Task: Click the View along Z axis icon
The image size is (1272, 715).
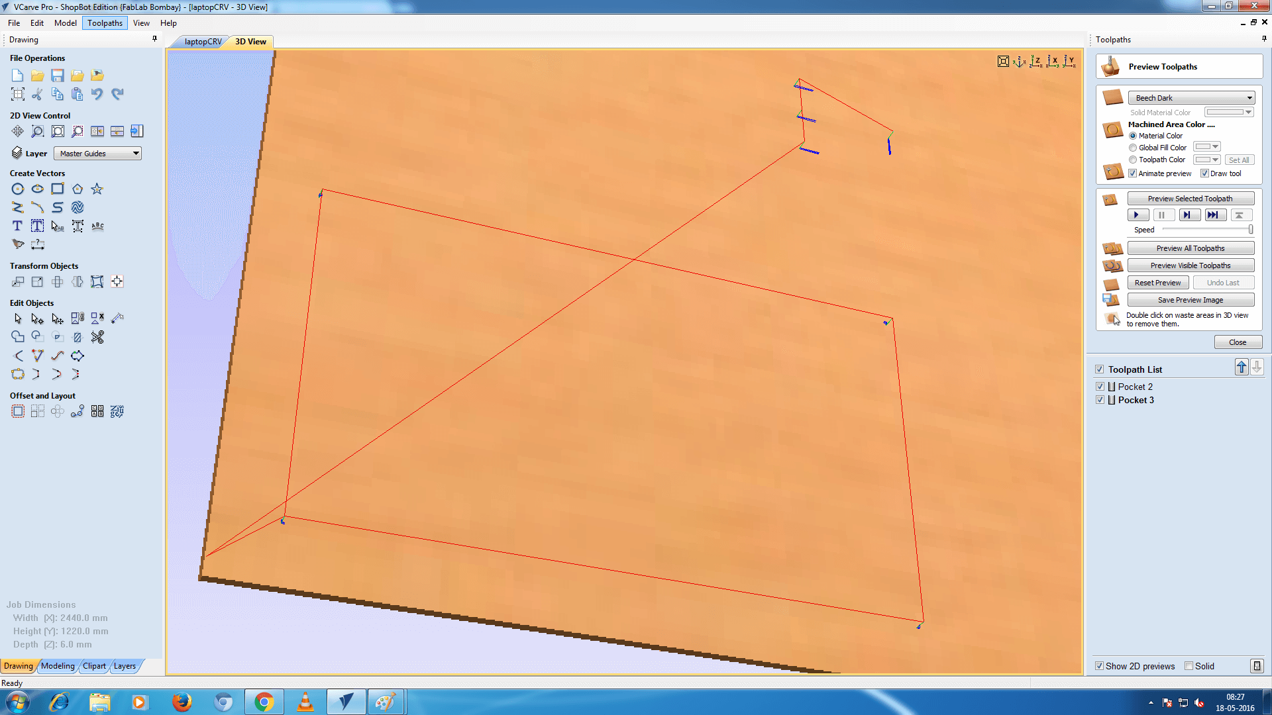Action: click(1036, 62)
